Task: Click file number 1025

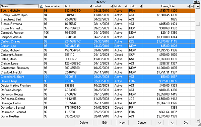Action: (174, 19)
